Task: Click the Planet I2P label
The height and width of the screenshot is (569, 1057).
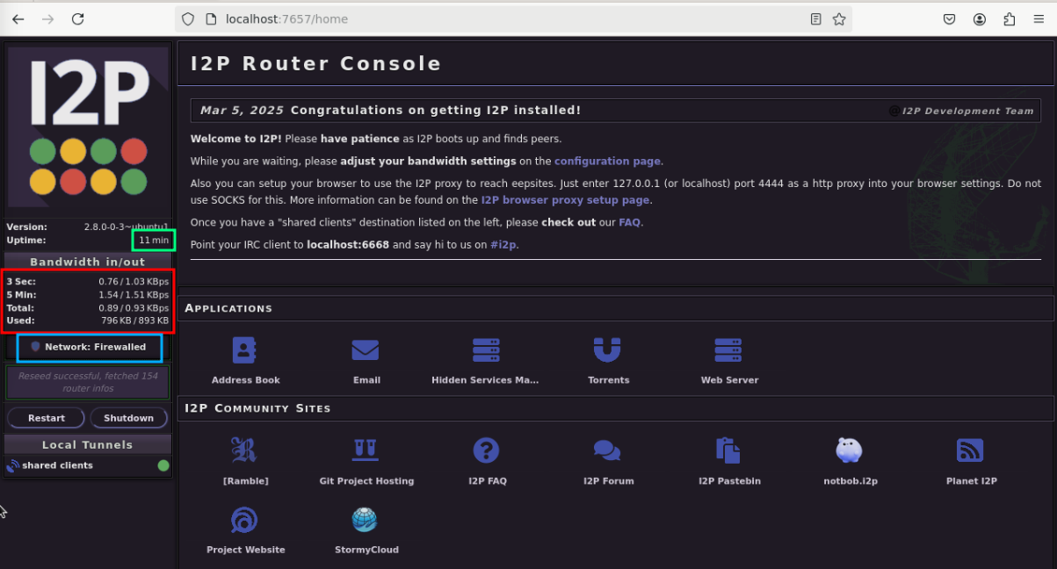Action: click(971, 481)
